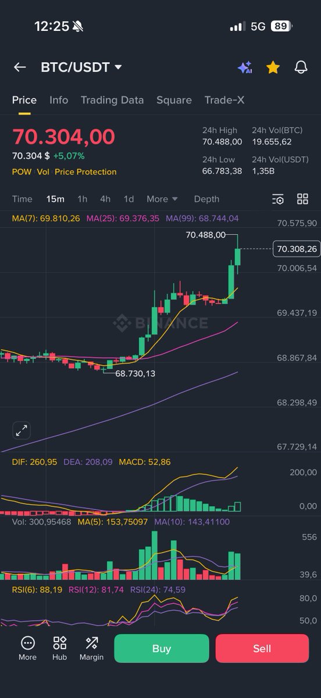Tap the silent mode bell icon
321x698 pixels.
(78, 26)
